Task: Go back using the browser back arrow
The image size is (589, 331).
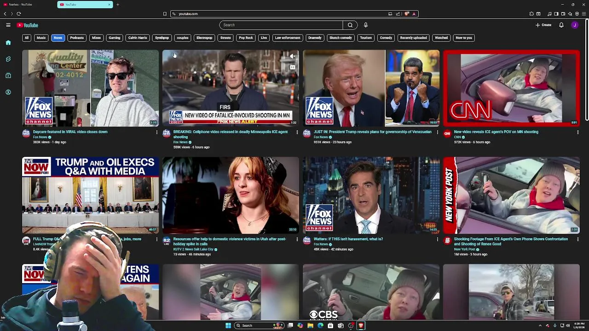Action: click(x=5, y=14)
